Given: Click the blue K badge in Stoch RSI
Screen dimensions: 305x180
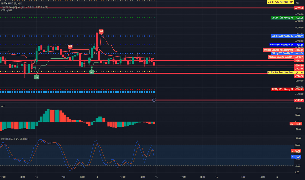Looking at the screenshot, I should click(292, 157).
